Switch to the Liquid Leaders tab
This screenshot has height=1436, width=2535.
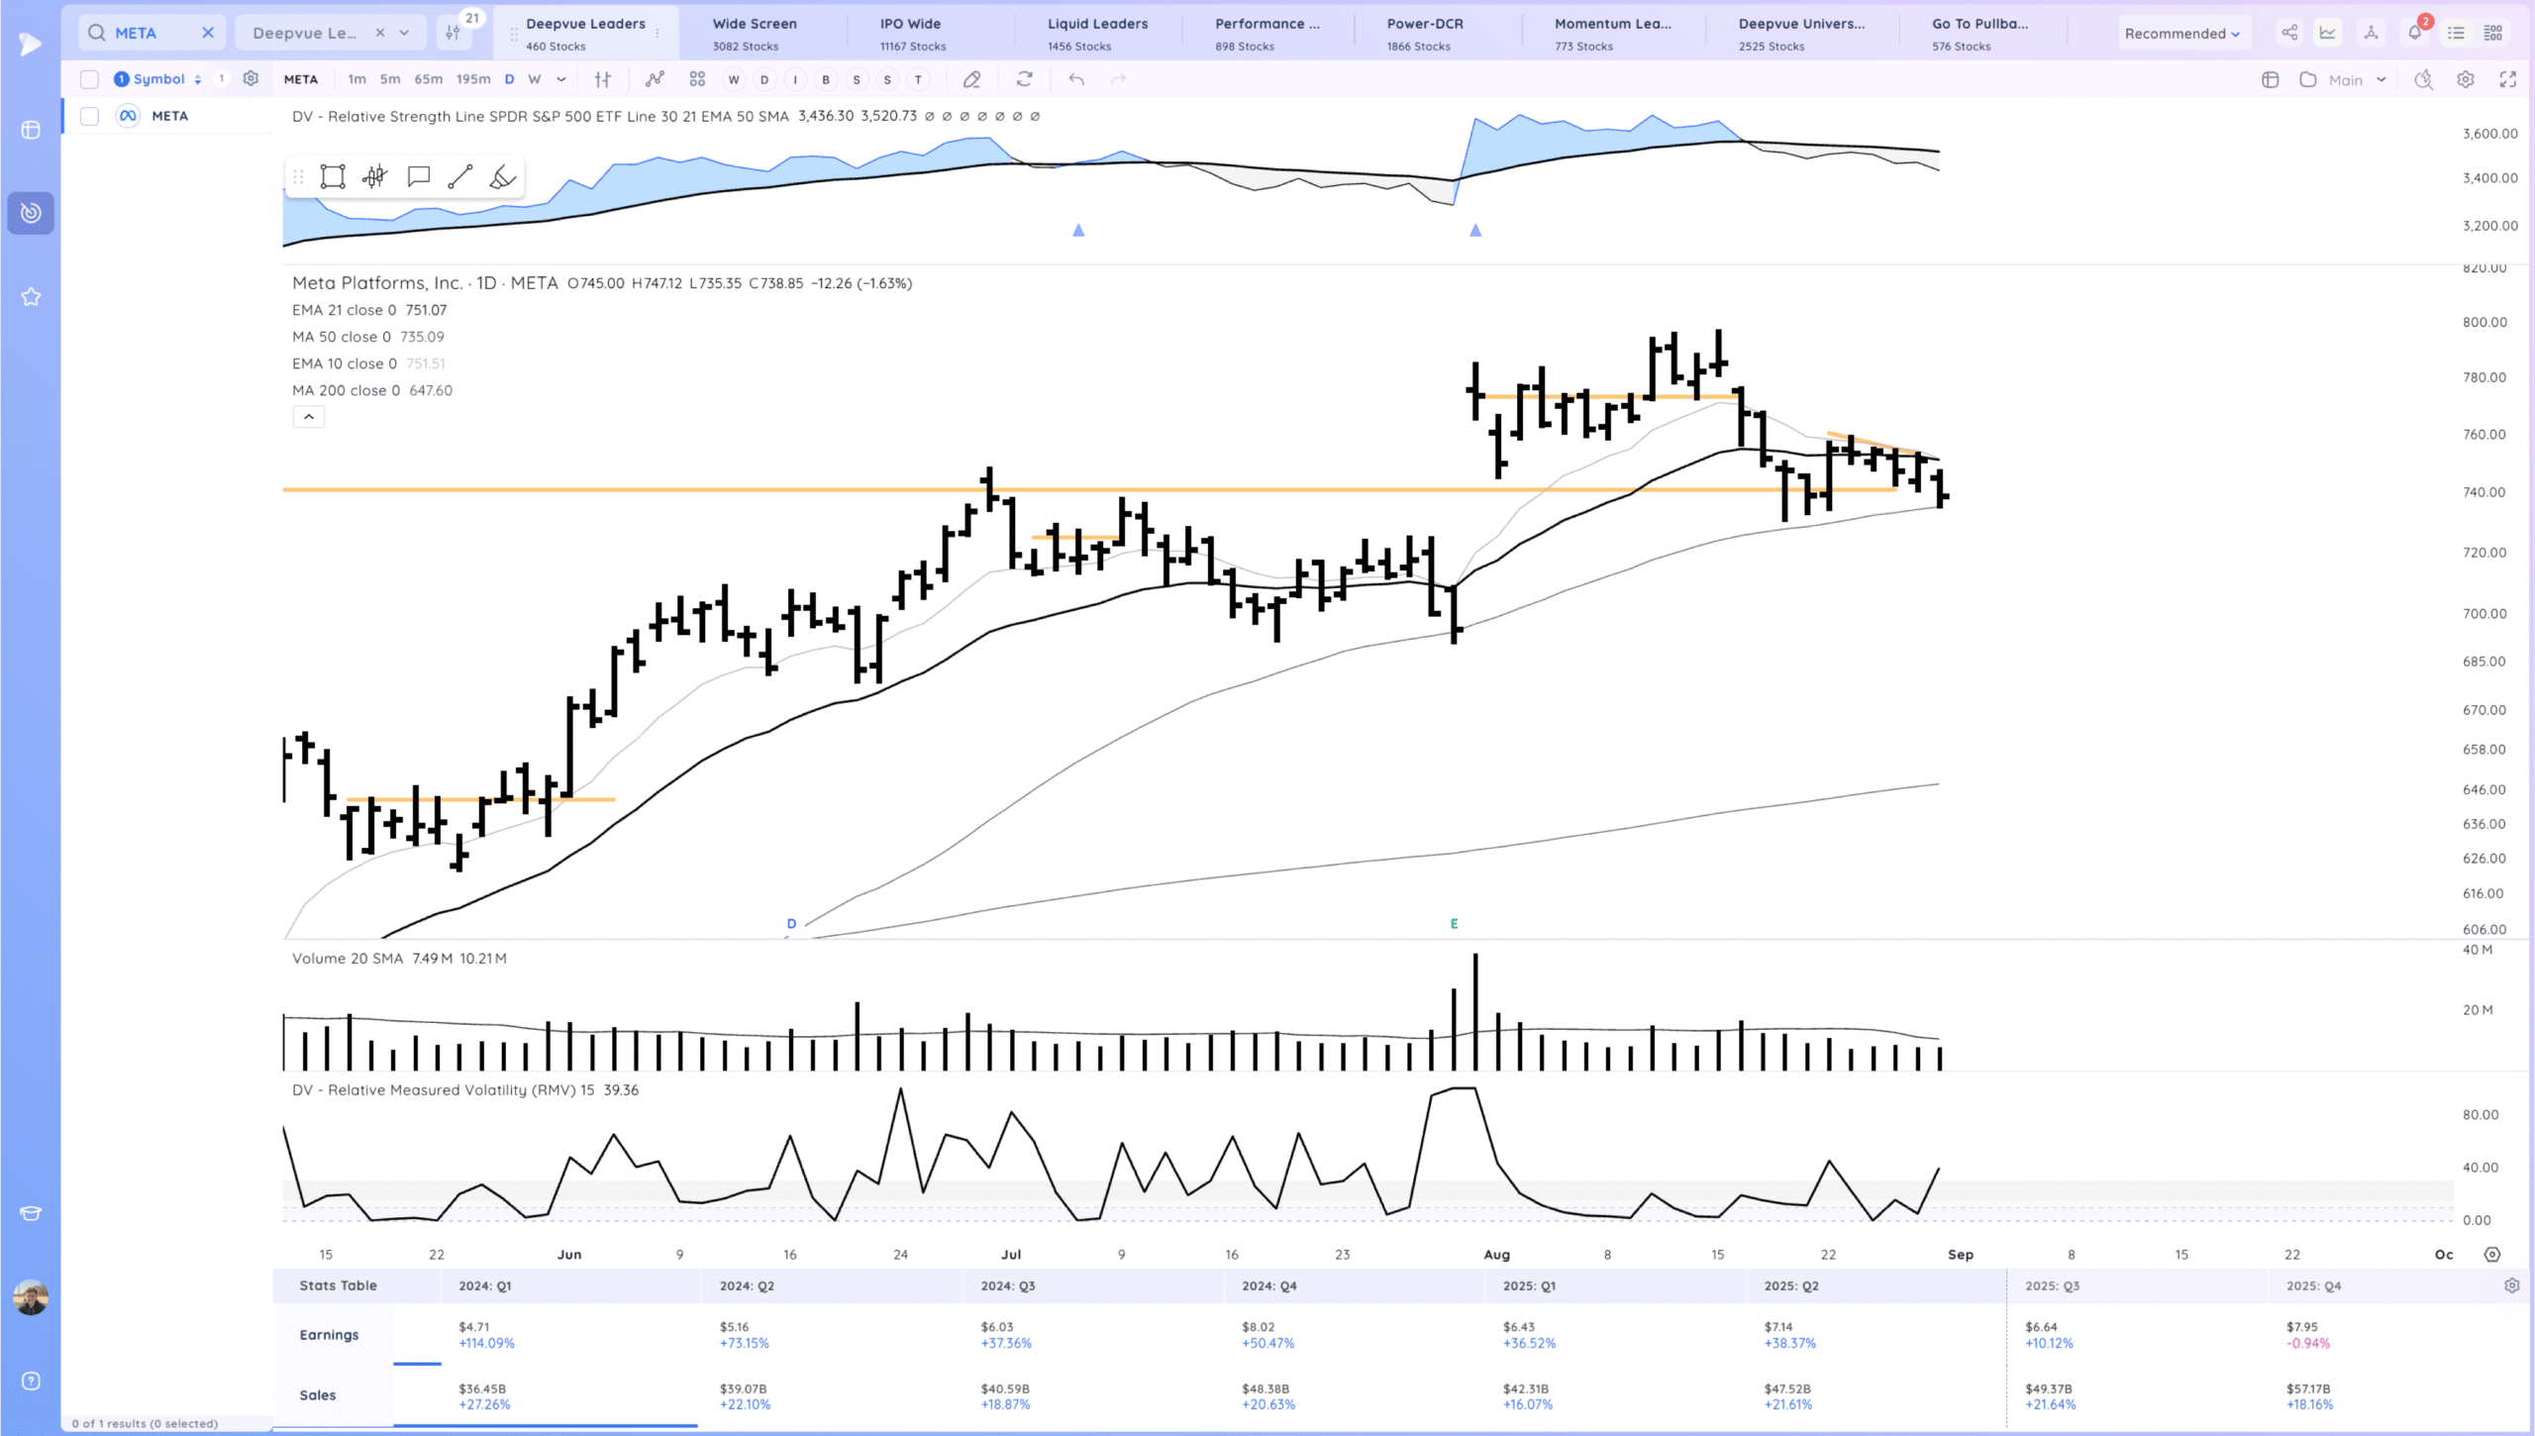click(1097, 33)
